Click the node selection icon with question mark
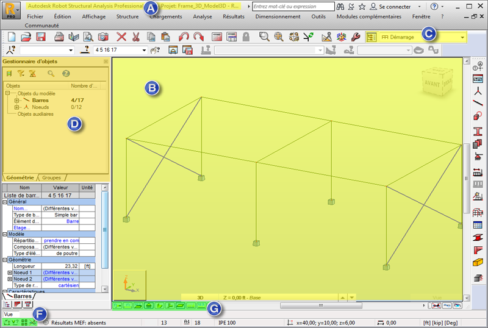The image size is (488, 328). point(11,50)
